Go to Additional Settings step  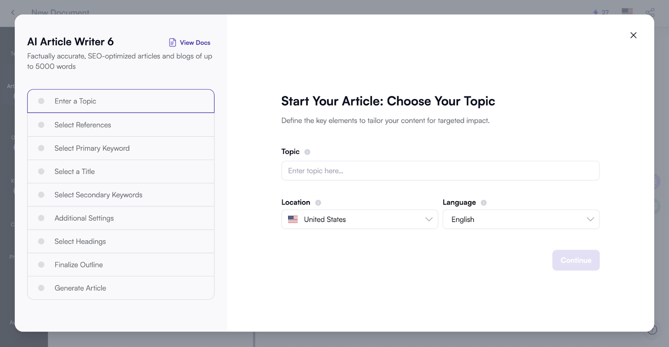click(x=84, y=218)
